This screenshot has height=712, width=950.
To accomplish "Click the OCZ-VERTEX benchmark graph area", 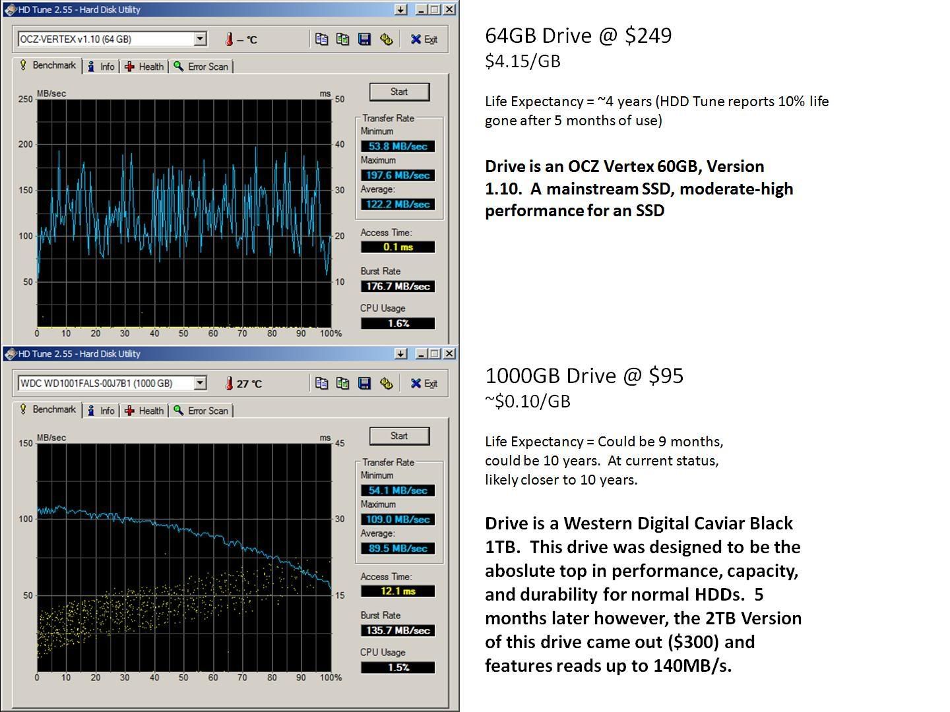I will (x=184, y=213).
